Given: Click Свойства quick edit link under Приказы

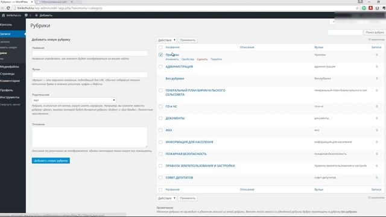Looking at the screenshot, I should coord(188,59).
